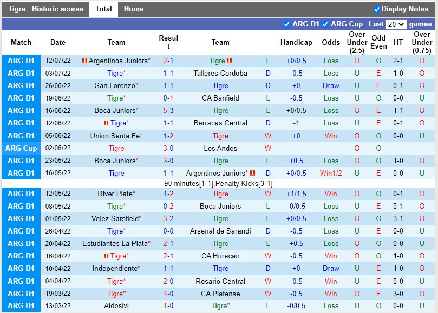Image resolution: width=438 pixels, height=313 pixels.
Task: Open Talleres Cordoba team link
Action: tap(220, 74)
